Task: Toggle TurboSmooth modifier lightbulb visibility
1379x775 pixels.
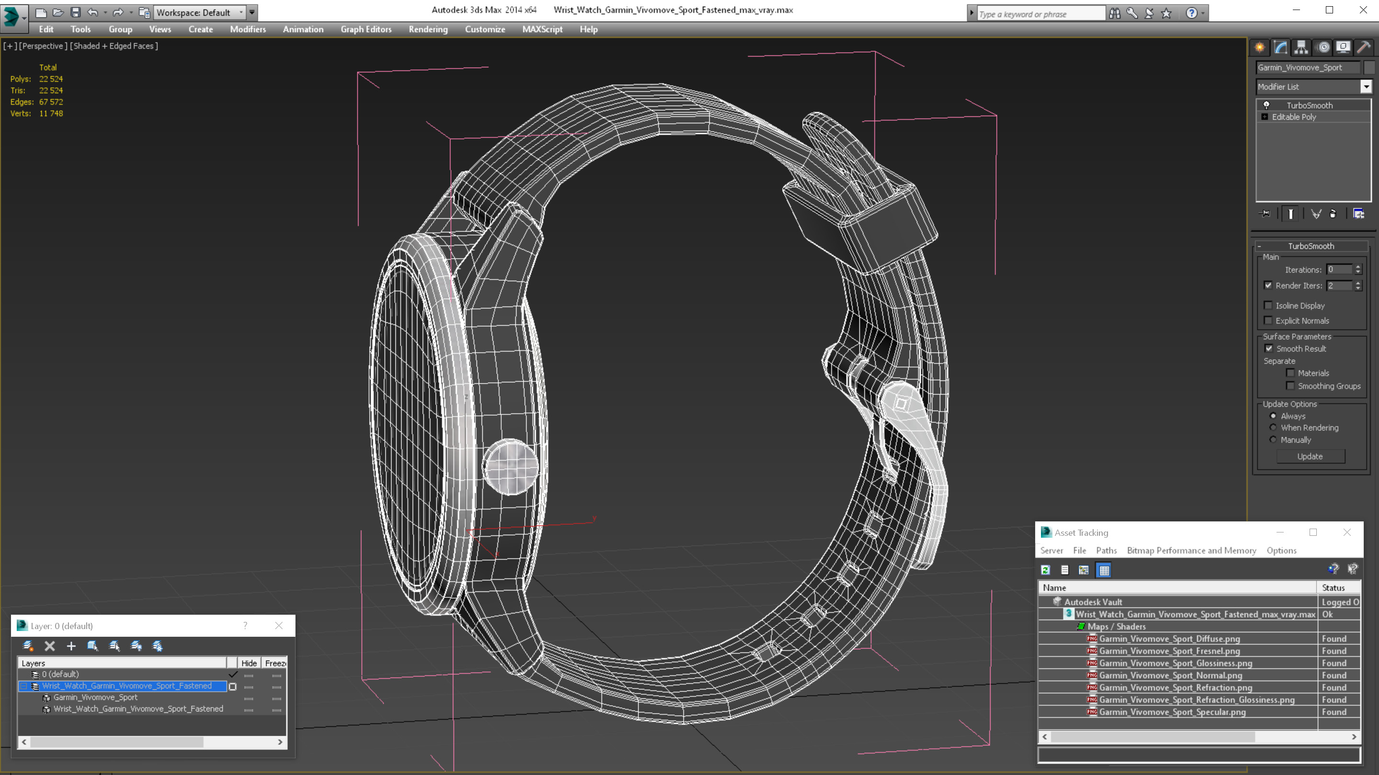Action: (x=1266, y=105)
